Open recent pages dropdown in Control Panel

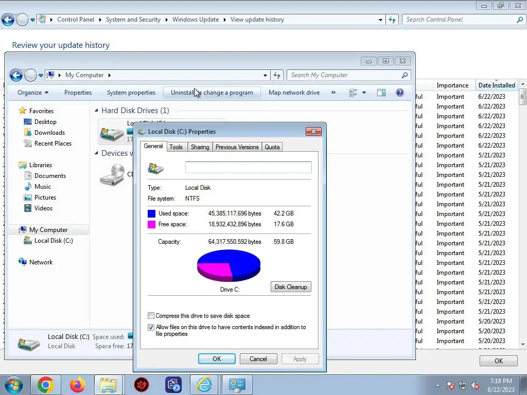32,20
